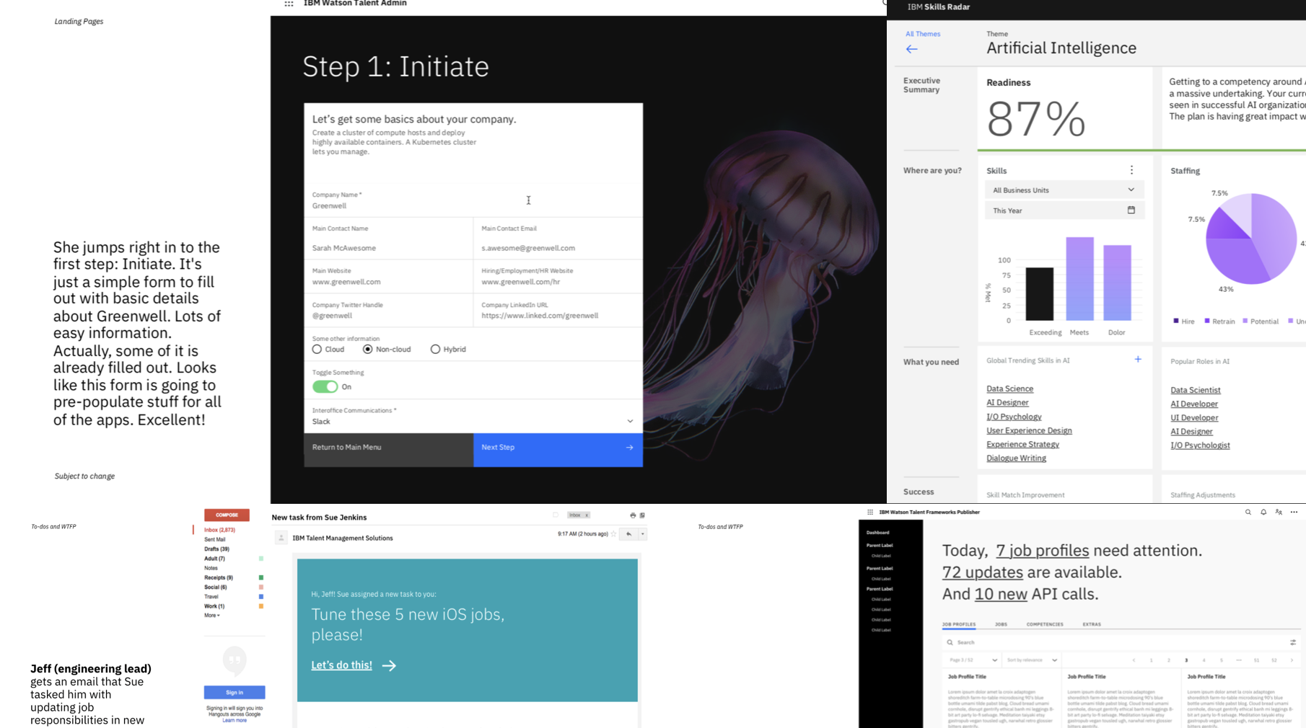Click the Main Contact Email field

(x=558, y=239)
